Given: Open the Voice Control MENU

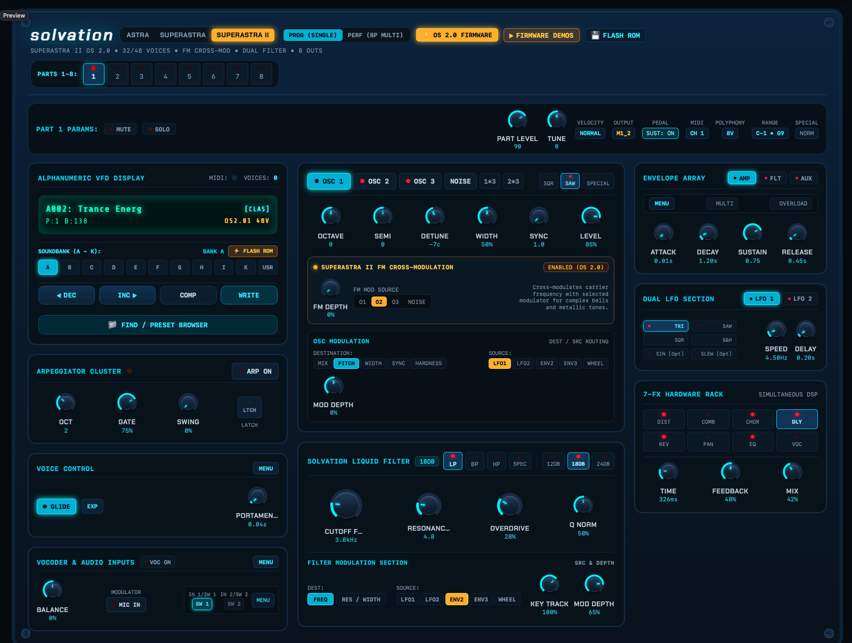Looking at the screenshot, I should point(266,468).
